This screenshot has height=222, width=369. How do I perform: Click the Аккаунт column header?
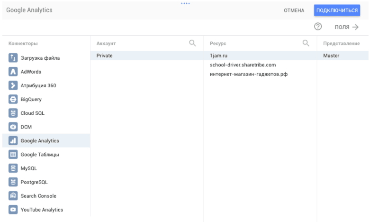click(x=106, y=43)
